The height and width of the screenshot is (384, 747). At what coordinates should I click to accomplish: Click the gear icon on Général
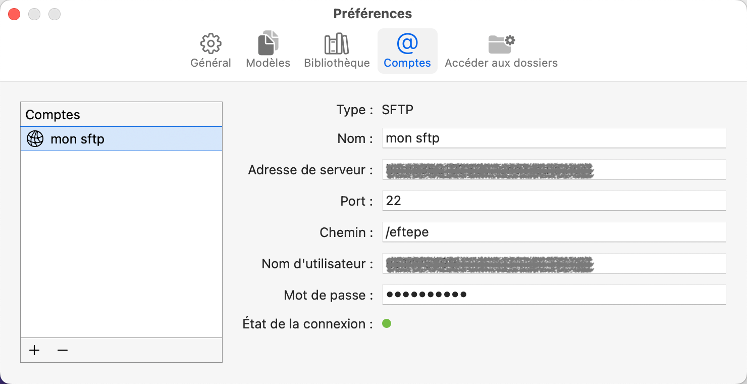pyautogui.click(x=210, y=43)
